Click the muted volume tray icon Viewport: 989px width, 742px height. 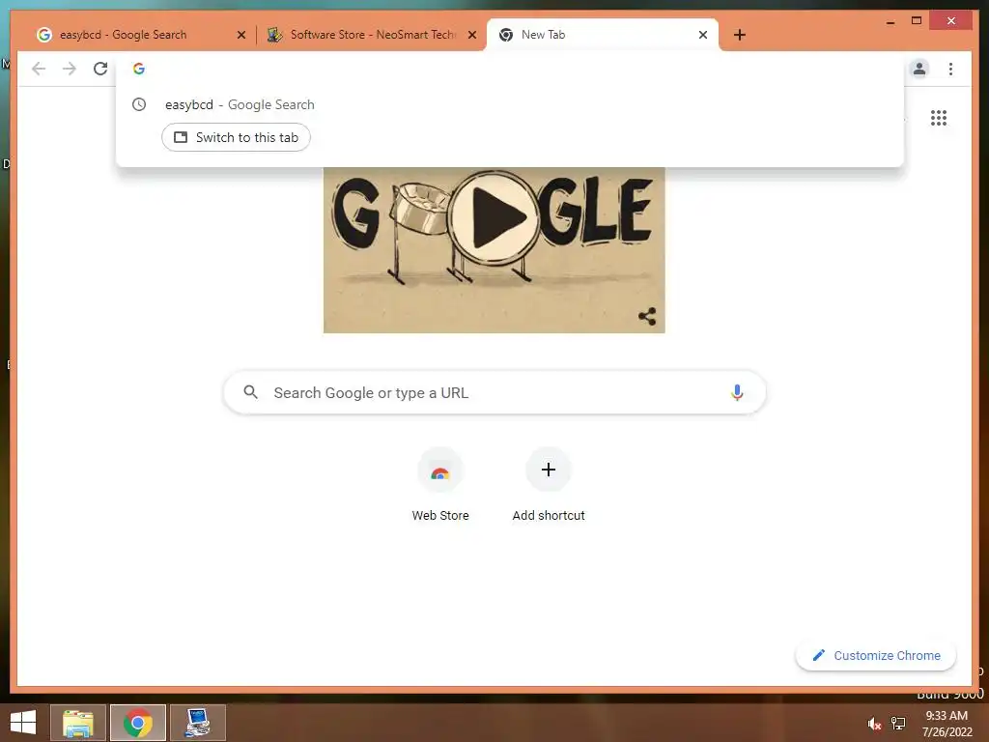coord(874,724)
